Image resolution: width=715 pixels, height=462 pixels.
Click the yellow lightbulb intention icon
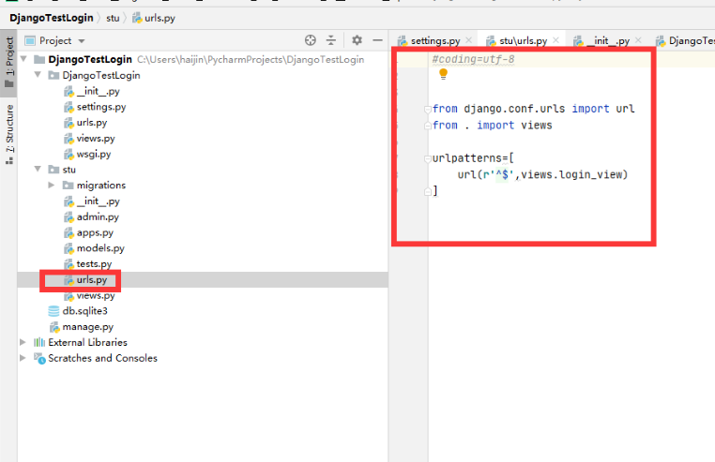point(443,74)
